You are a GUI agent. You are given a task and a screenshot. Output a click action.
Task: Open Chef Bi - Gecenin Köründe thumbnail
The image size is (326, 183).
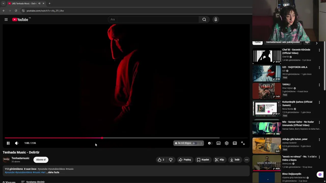pyautogui.click(x=267, y=56)
